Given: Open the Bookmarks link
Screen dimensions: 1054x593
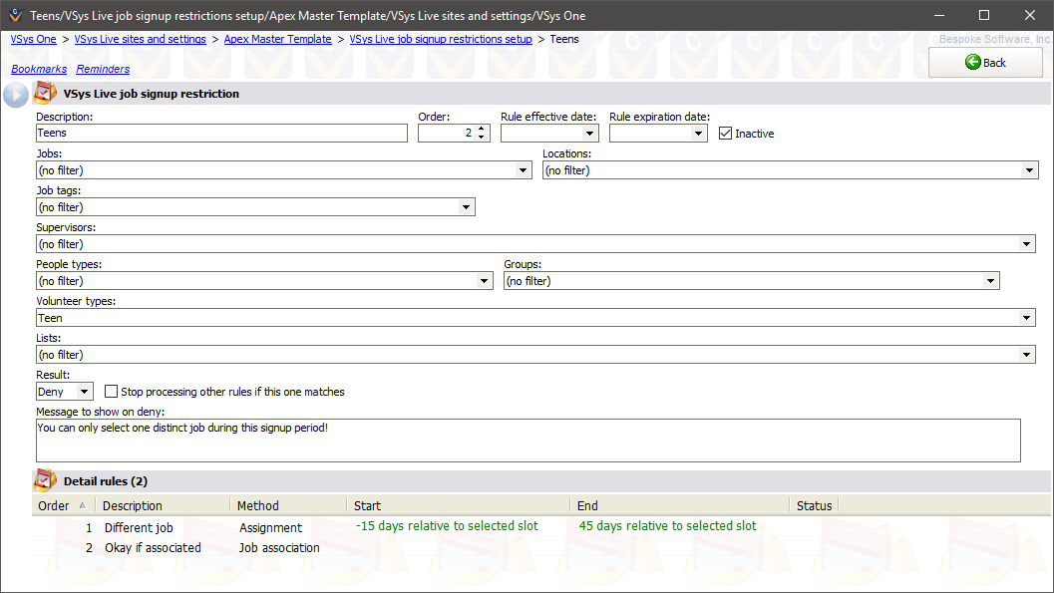Looking at the screenshot, I should (39, 69).
